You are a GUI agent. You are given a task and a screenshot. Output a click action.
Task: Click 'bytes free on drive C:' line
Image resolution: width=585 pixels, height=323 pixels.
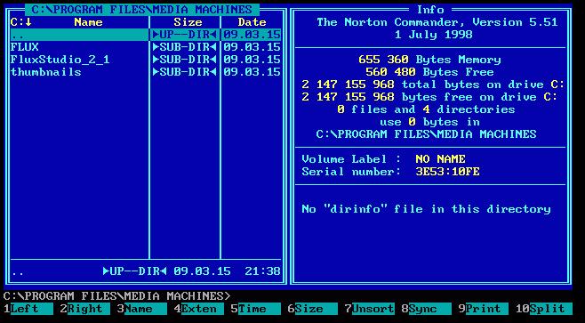click(x=429, y=97)
